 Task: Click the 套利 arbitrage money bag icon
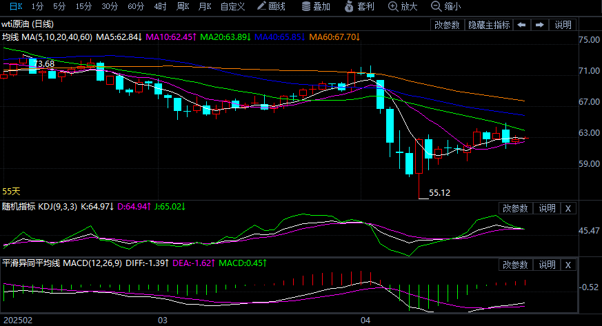[x=349, y=6]
